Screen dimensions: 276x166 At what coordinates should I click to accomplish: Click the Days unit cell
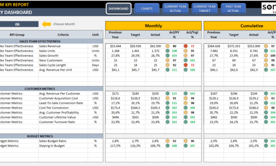click(x=96, y=65)
